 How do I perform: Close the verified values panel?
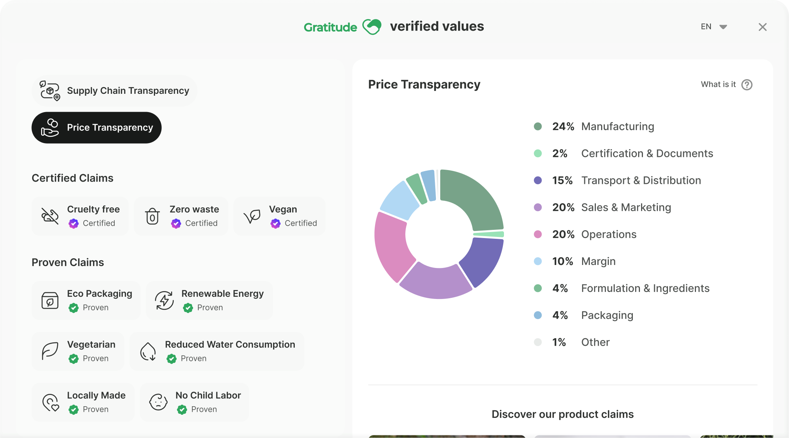tap(762, 27)
